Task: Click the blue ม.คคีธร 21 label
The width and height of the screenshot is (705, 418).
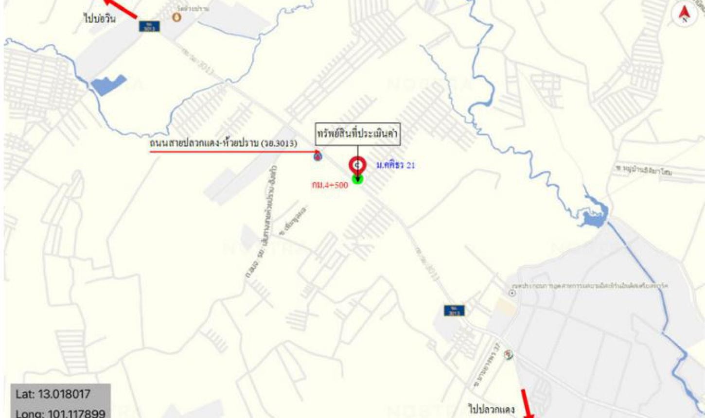Action: [x=396, y=165]
